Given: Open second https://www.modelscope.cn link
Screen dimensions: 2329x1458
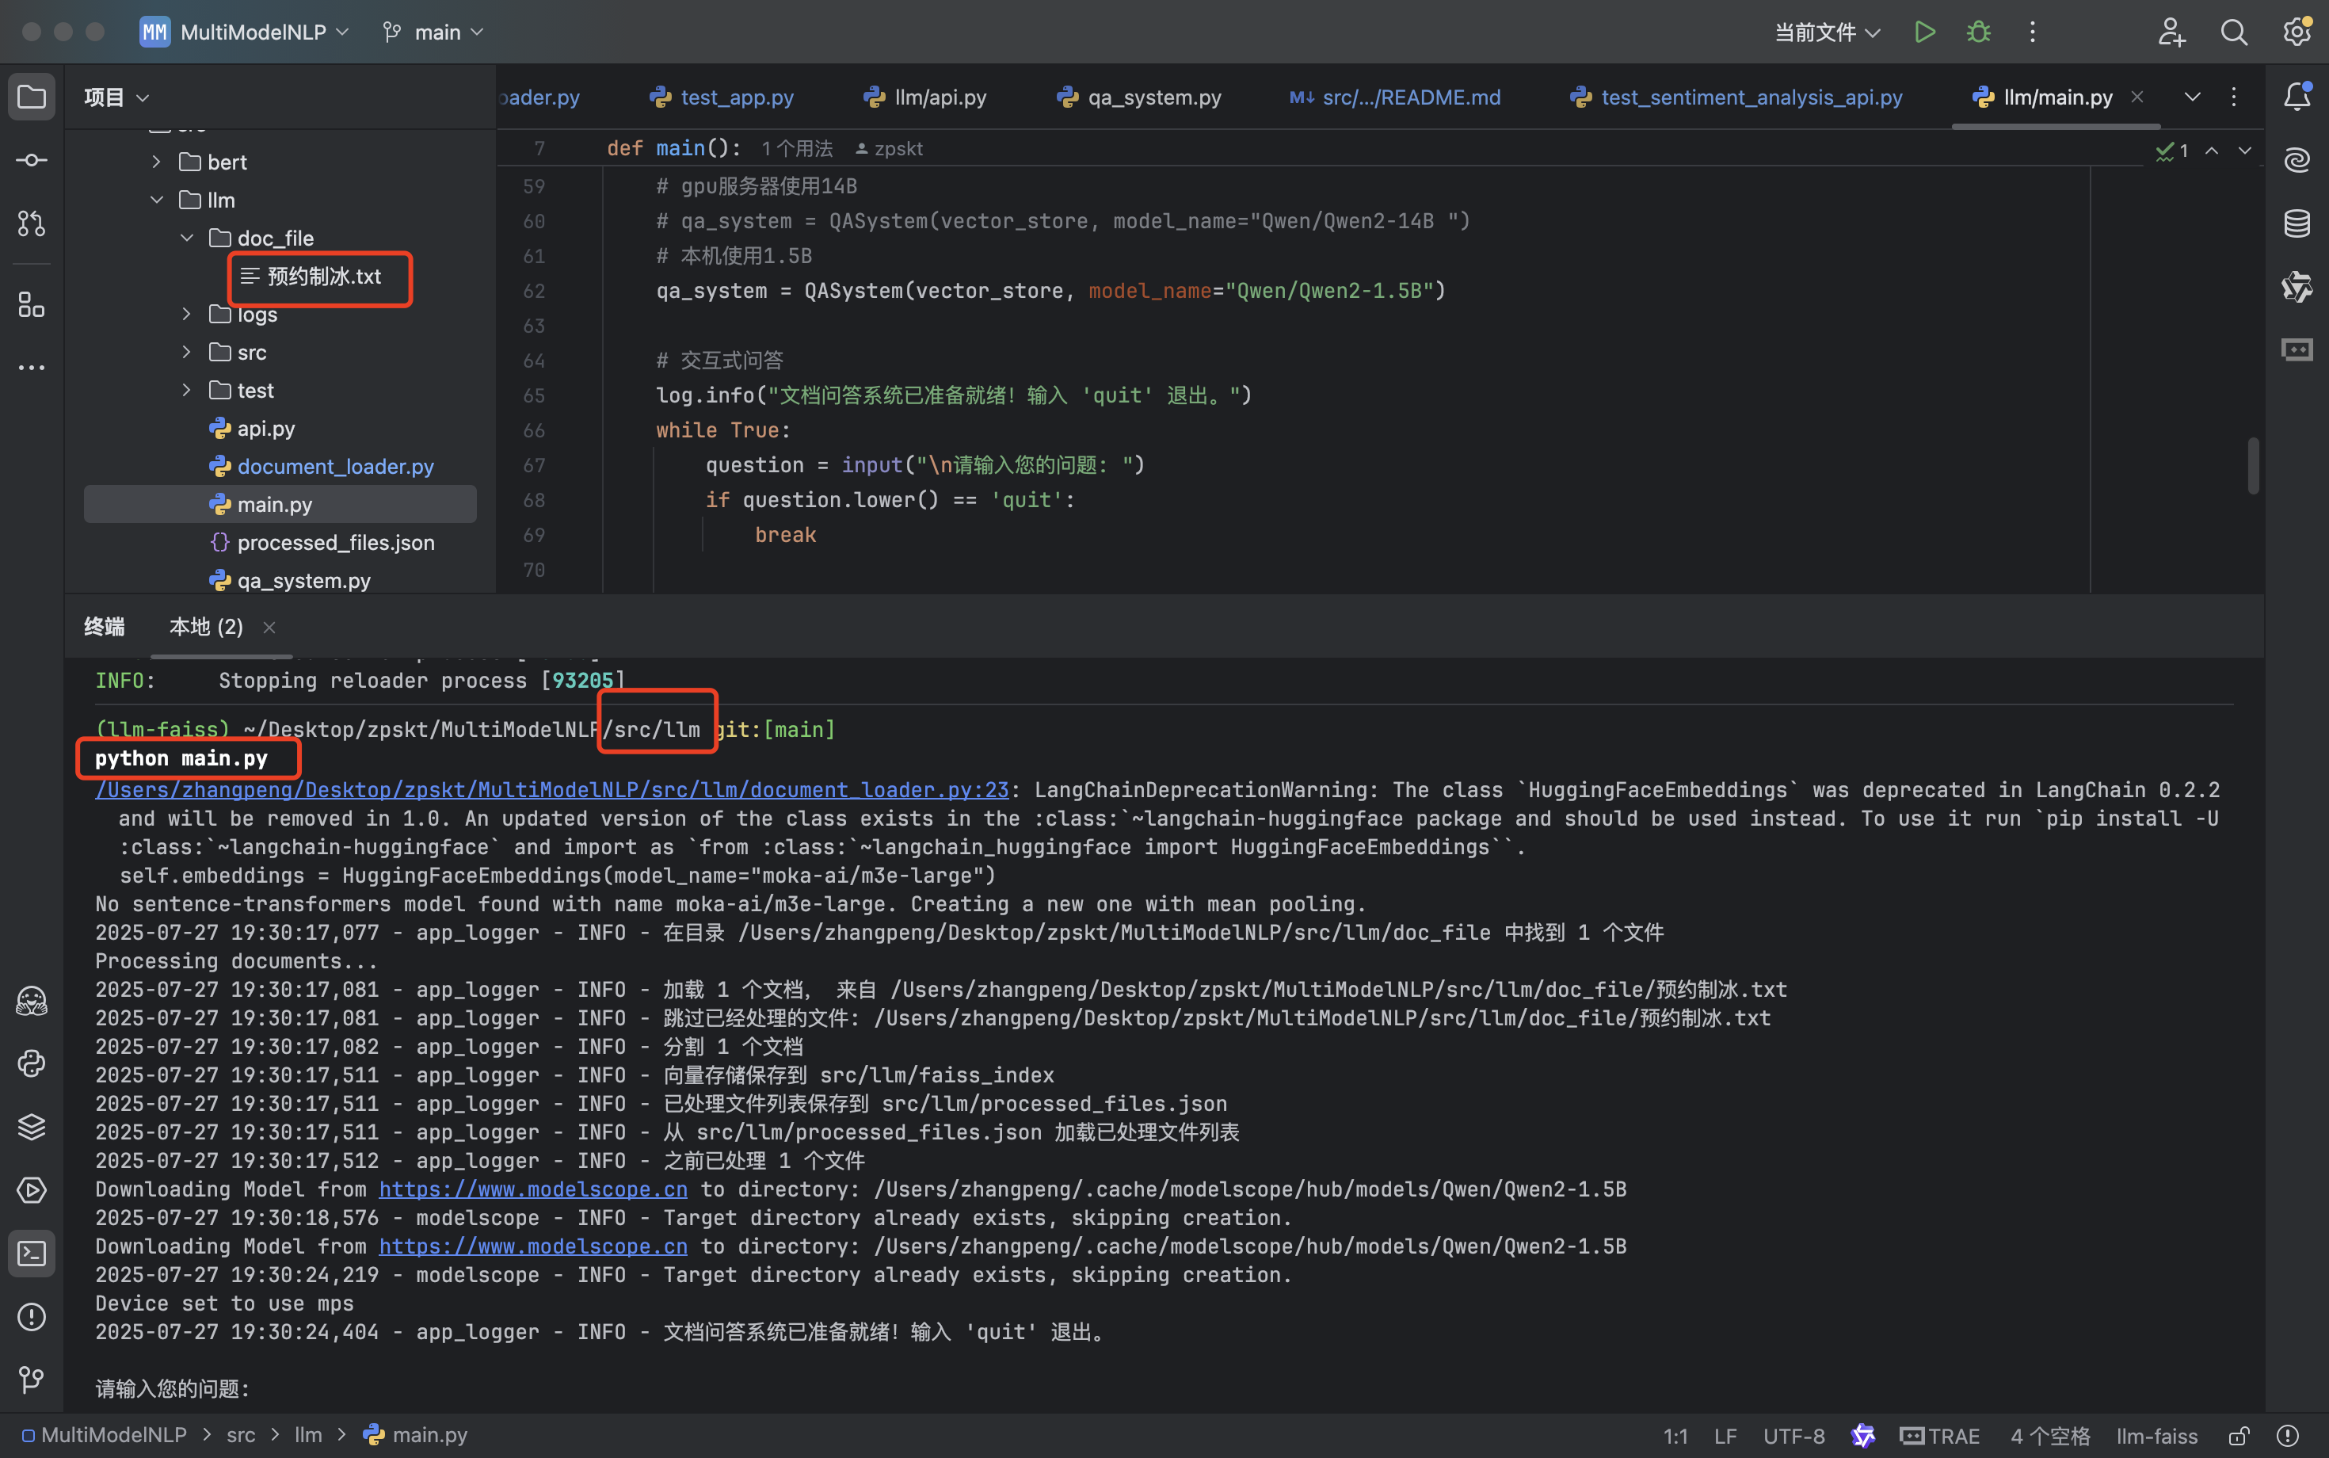Looking at the screenshot, I should pyautogui.click(x=533, y=1246).
